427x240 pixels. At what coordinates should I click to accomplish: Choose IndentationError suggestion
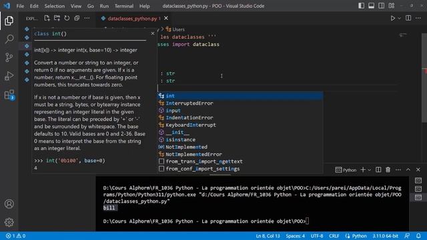click(x=240, y=117)
